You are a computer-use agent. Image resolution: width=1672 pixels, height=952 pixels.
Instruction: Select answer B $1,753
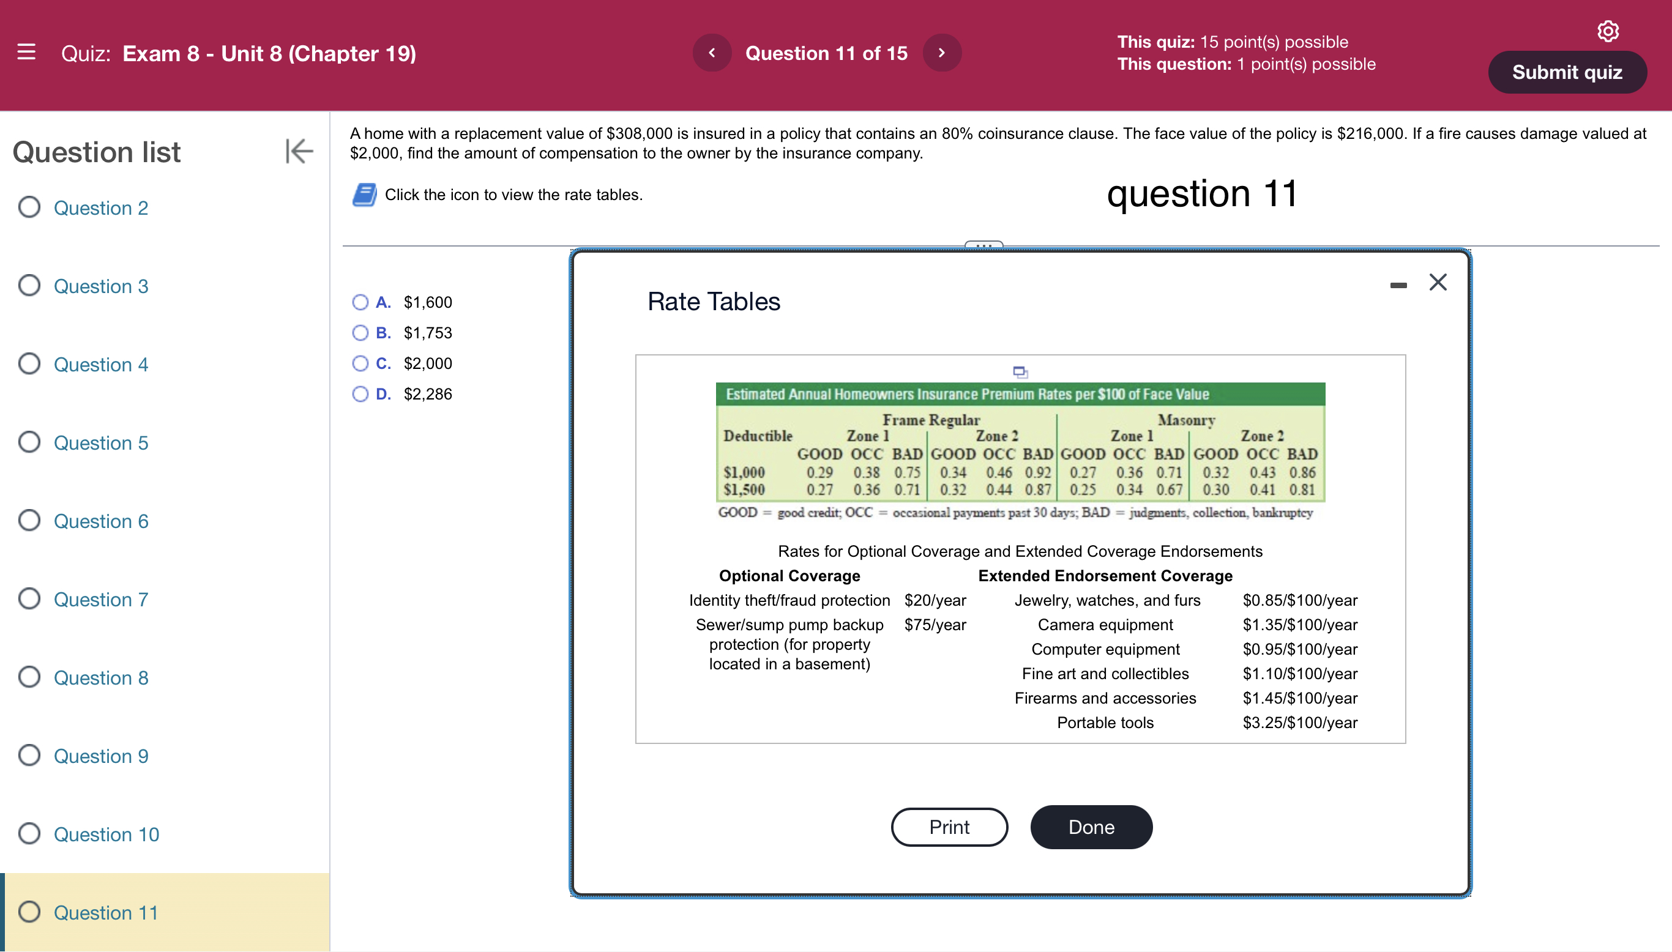tap(360, 333)
